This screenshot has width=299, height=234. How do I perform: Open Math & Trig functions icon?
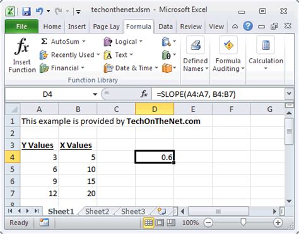click(169, 55)
